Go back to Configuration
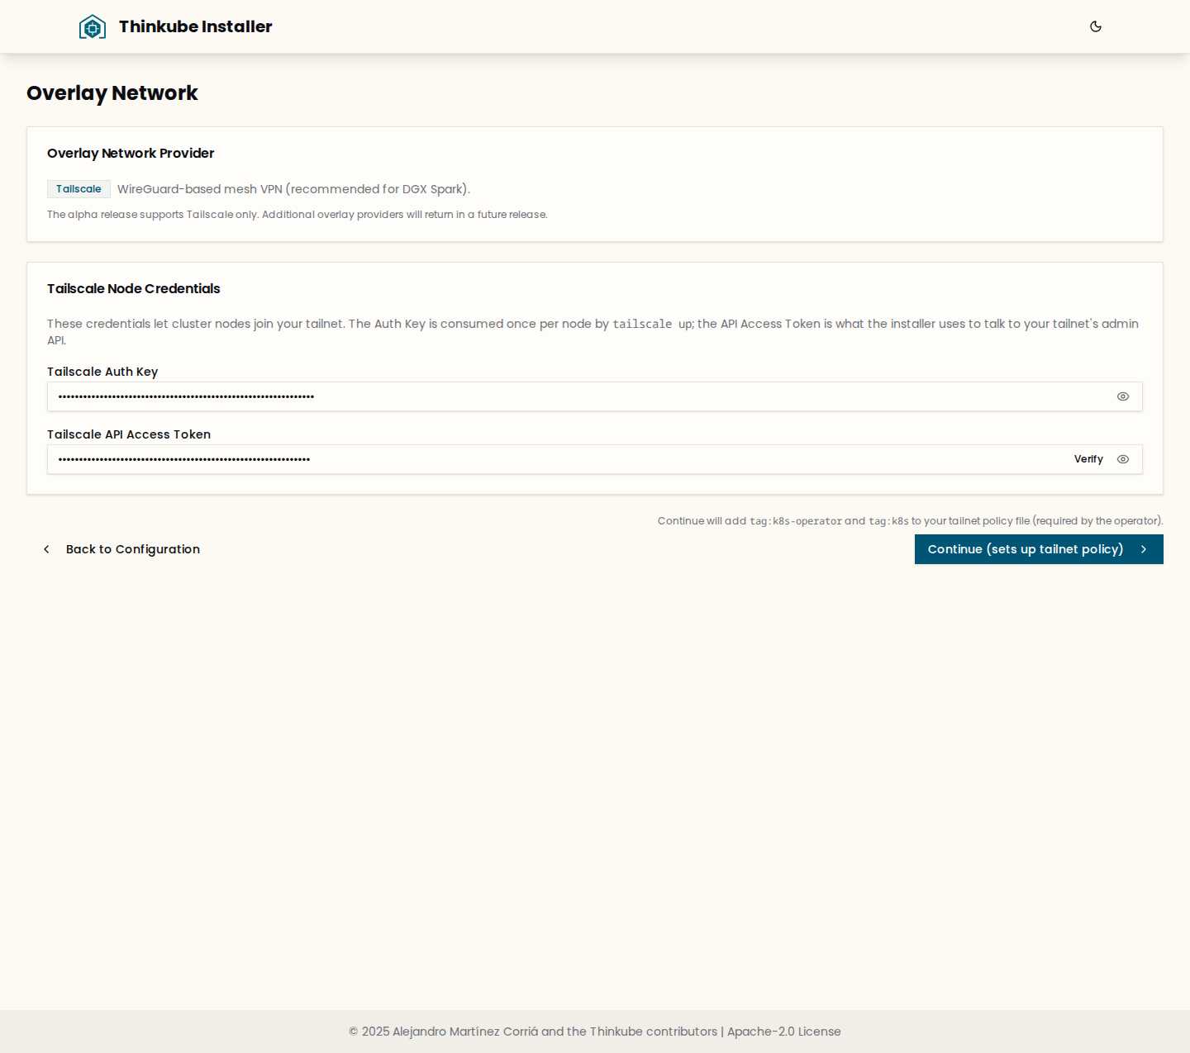The height and width of the screenshot is (1053, 1190). [x=121, y=549]
